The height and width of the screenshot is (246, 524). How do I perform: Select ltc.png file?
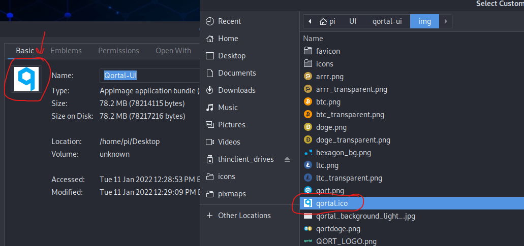(412, 165)
